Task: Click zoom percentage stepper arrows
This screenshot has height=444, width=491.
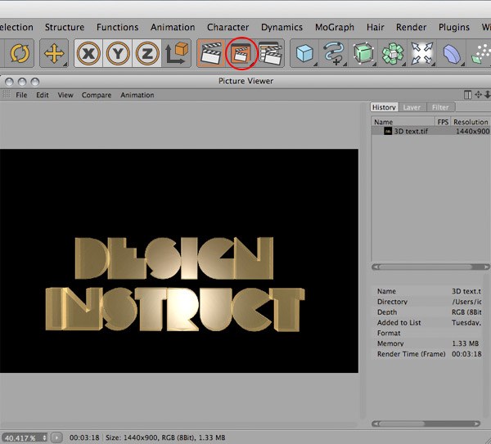Action: pos(45,437)
